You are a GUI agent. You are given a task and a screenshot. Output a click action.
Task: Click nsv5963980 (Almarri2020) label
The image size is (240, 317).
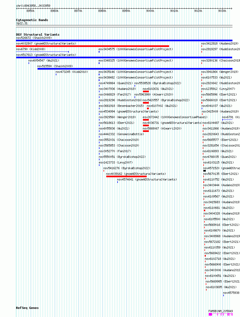154,94
